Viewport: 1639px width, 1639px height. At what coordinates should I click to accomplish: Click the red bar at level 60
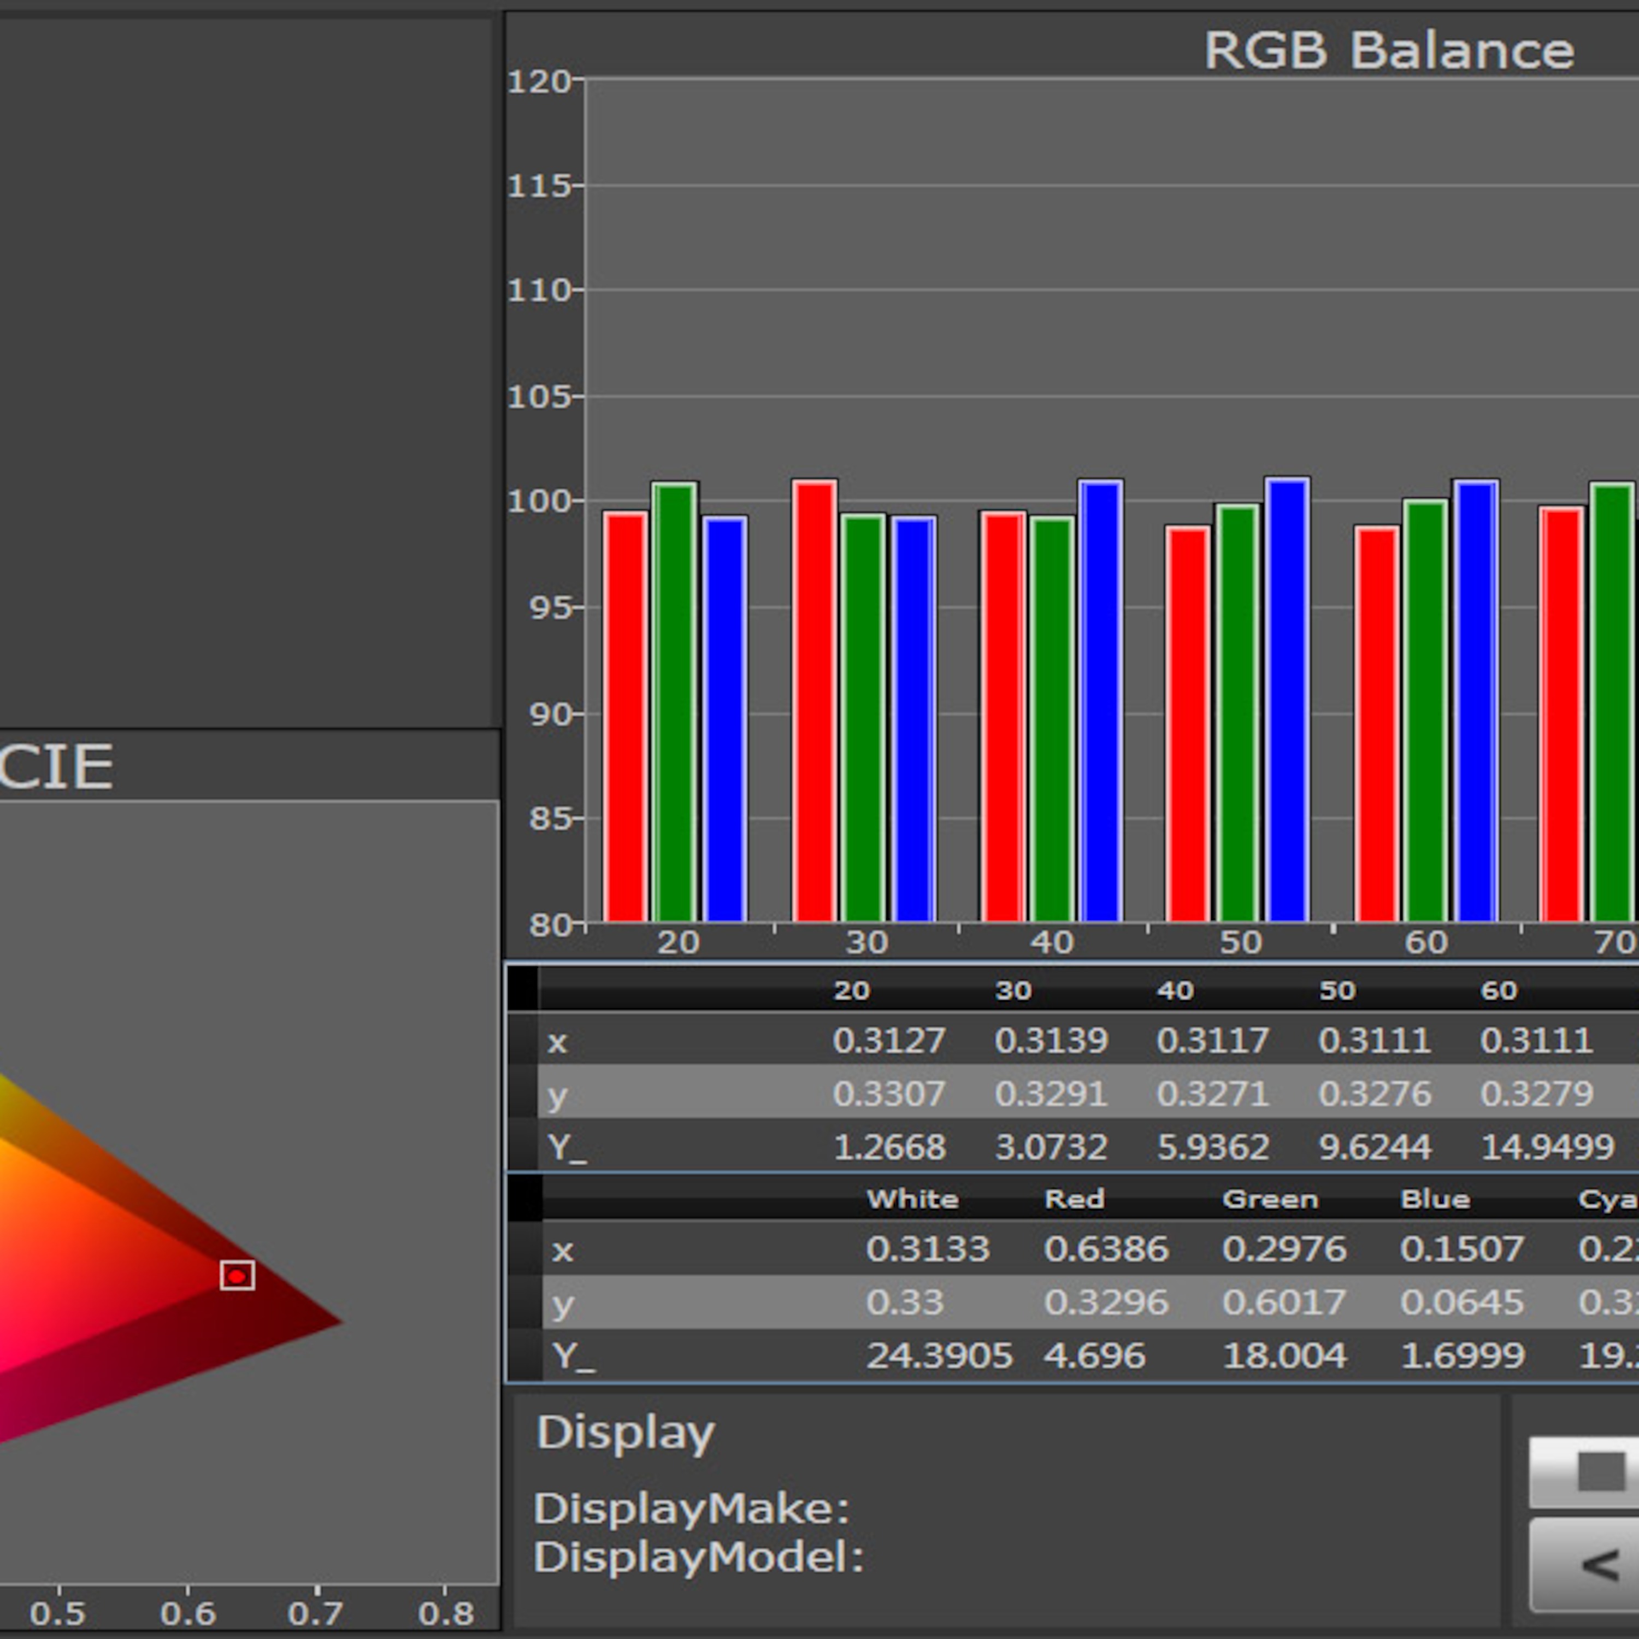tap(1377, 724)
